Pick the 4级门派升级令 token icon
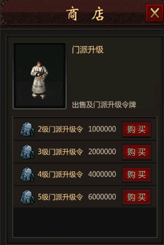Viewport: 164px width, 245px height. 27,174
